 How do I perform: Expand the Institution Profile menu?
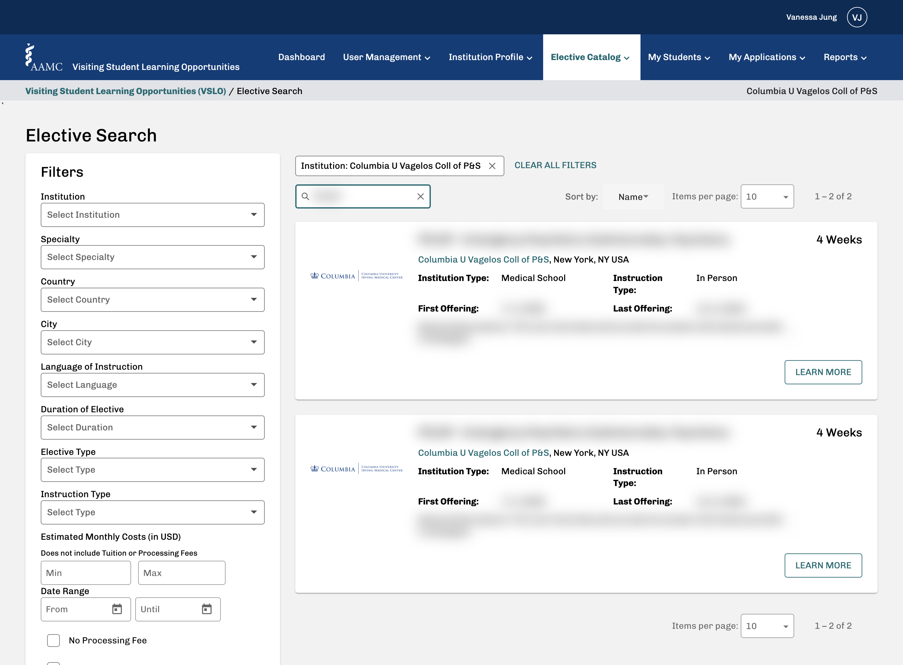click(x=490, y=57)
